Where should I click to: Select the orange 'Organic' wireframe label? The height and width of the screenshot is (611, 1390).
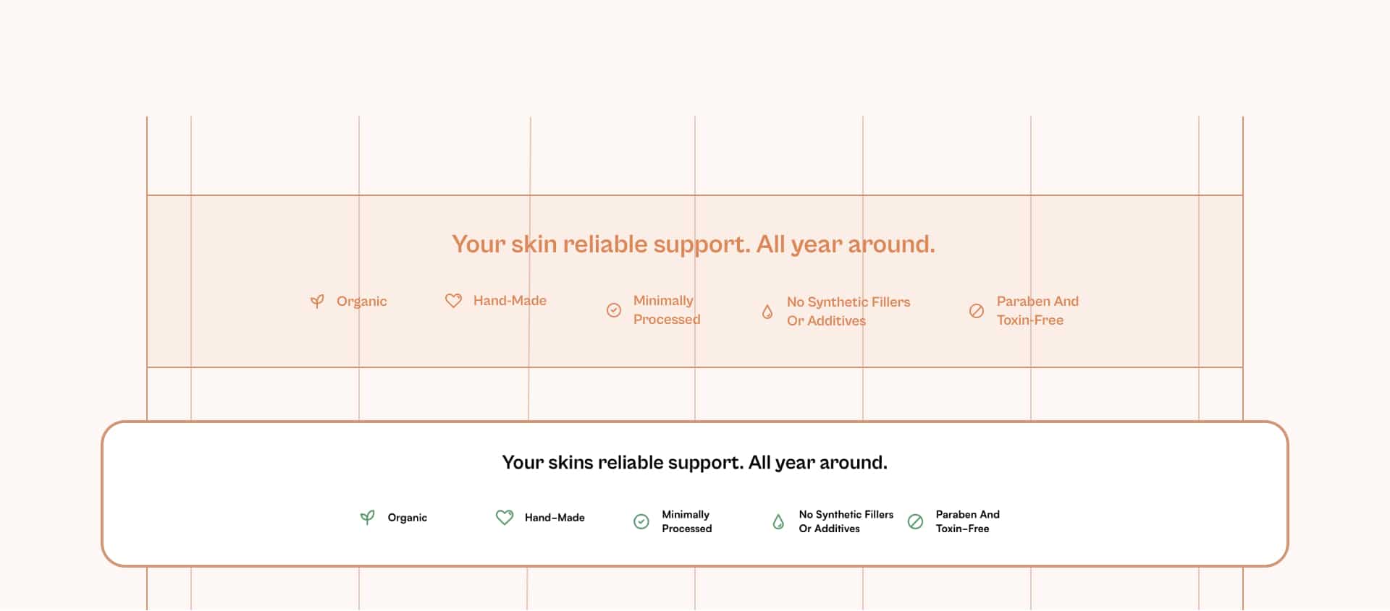coord(362,302)
